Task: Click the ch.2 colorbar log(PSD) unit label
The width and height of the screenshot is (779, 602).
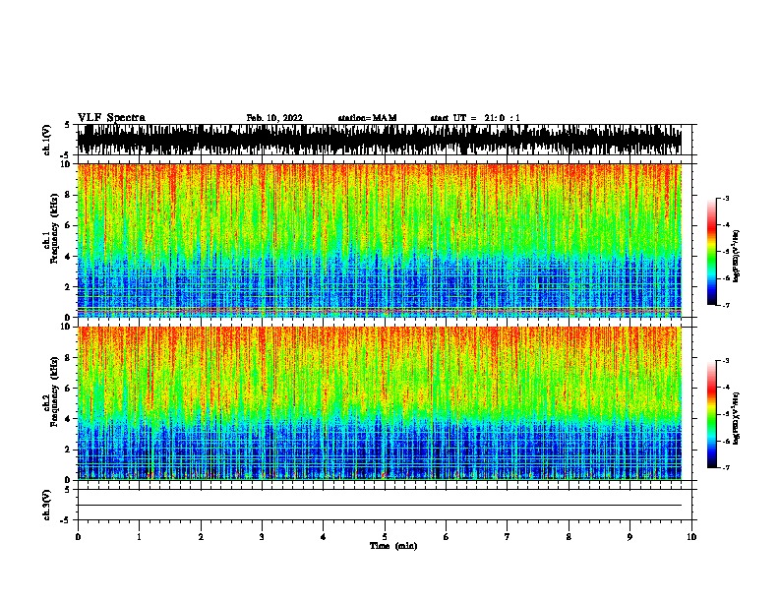Action: 737,419
